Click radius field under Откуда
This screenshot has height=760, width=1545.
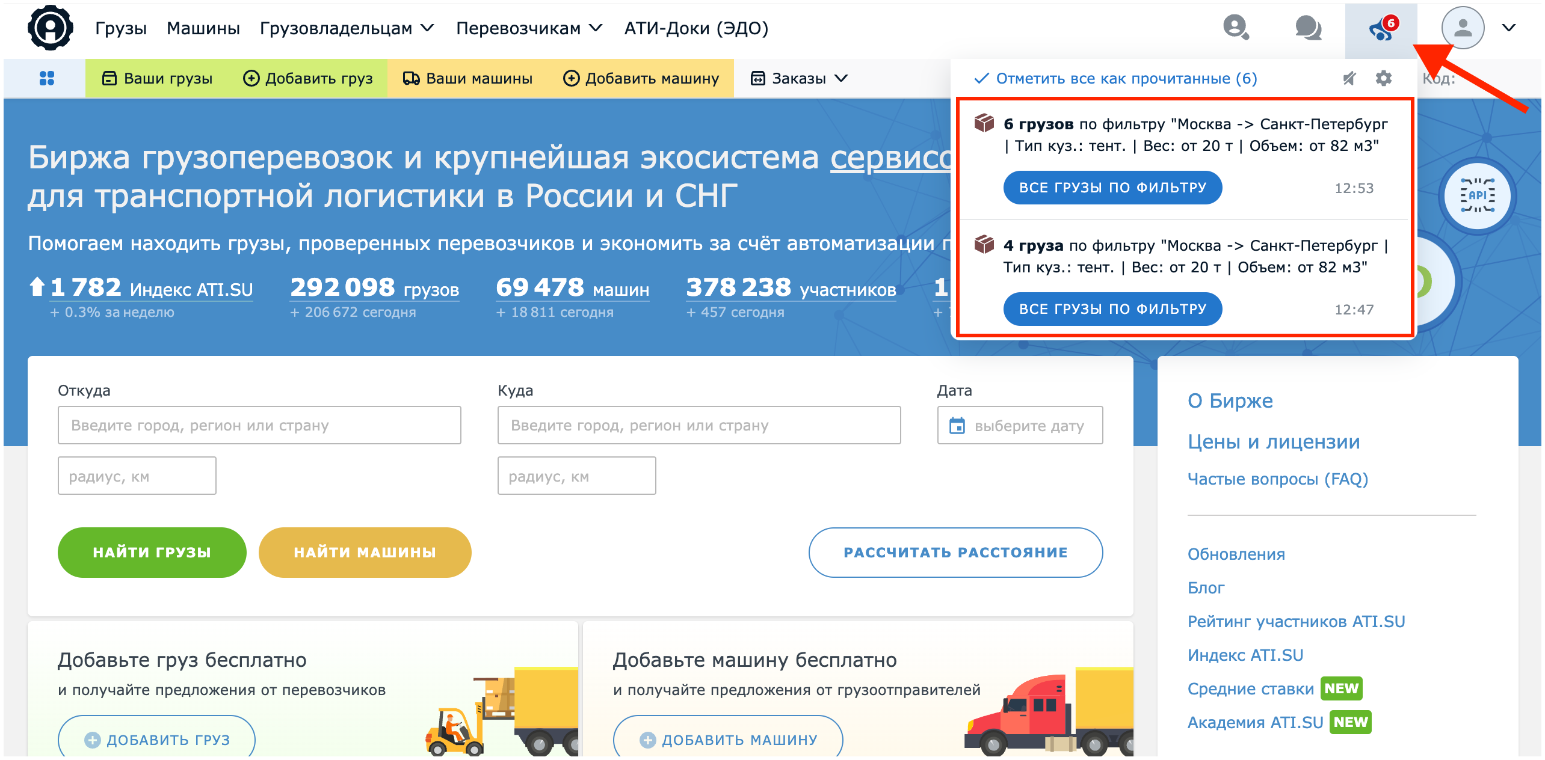click(x=137, y=476)
